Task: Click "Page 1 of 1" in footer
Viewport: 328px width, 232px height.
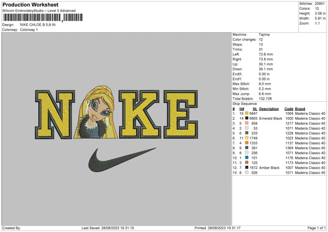Action: click(317, 228)
